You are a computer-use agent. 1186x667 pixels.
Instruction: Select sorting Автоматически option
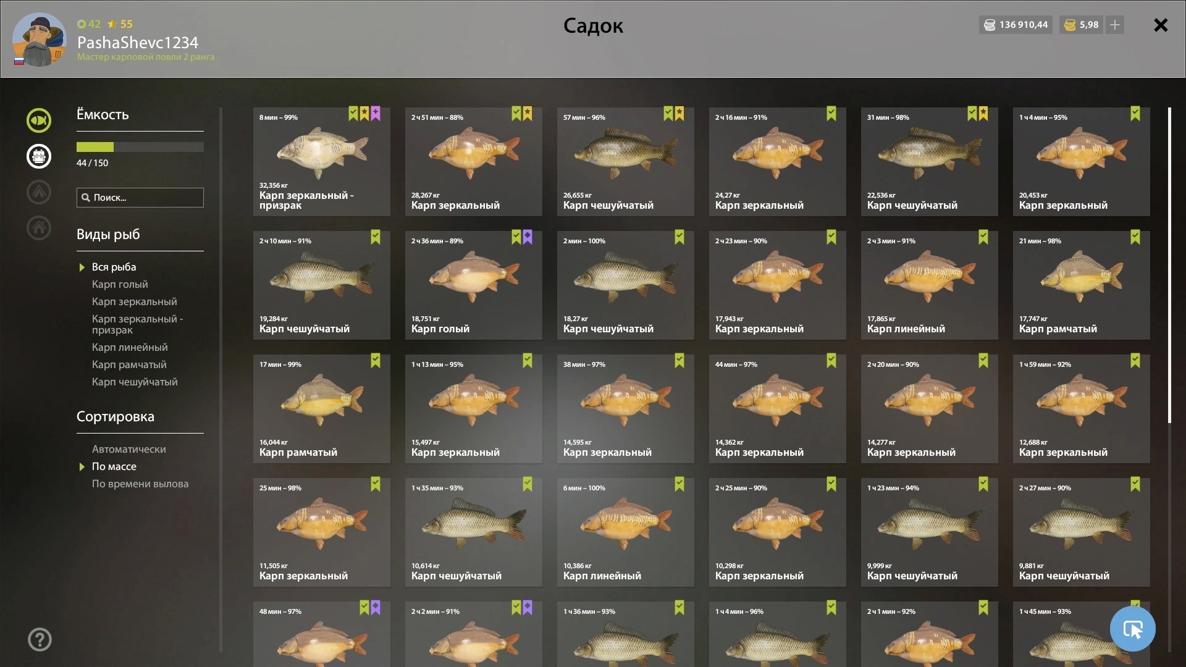pos(128,449)
